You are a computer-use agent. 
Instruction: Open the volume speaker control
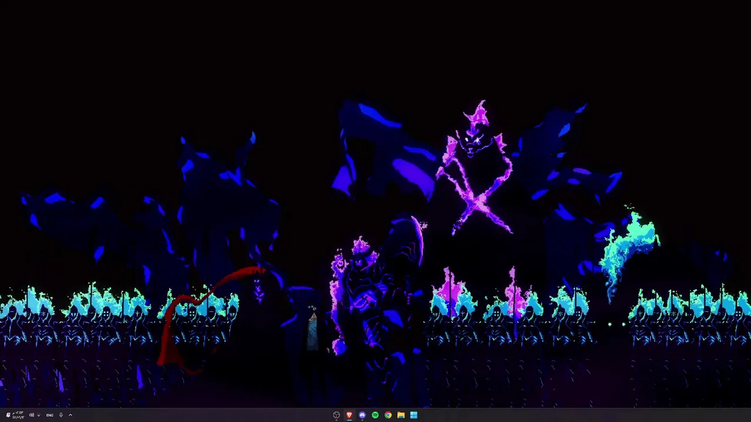(x=32, y=415)
